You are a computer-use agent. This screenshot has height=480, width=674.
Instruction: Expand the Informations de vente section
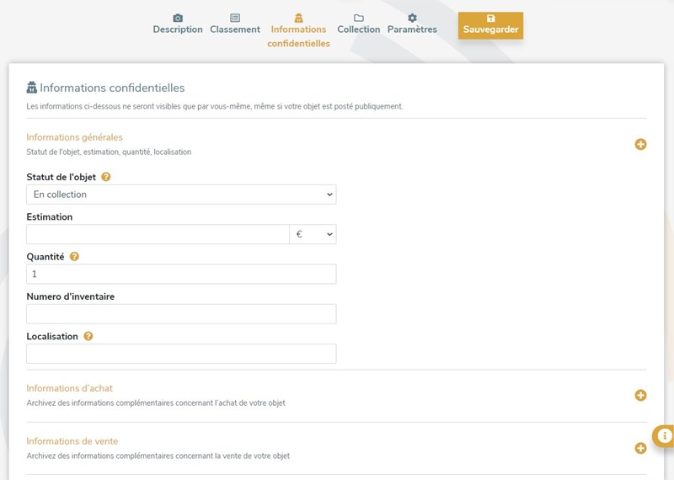pyautogui.click(x=640, y=448)
